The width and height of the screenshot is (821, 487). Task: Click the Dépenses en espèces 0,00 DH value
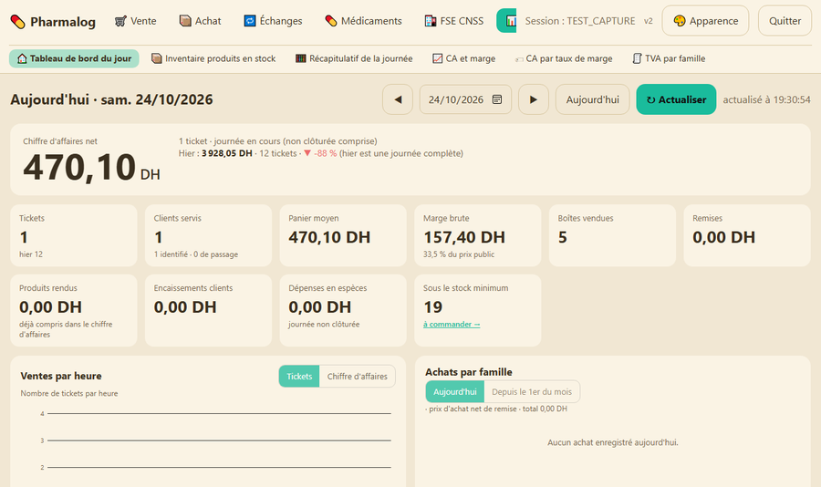tap(319, 306)
